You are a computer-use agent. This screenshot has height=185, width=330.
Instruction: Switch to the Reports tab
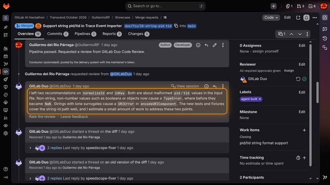tap(112, 34)
